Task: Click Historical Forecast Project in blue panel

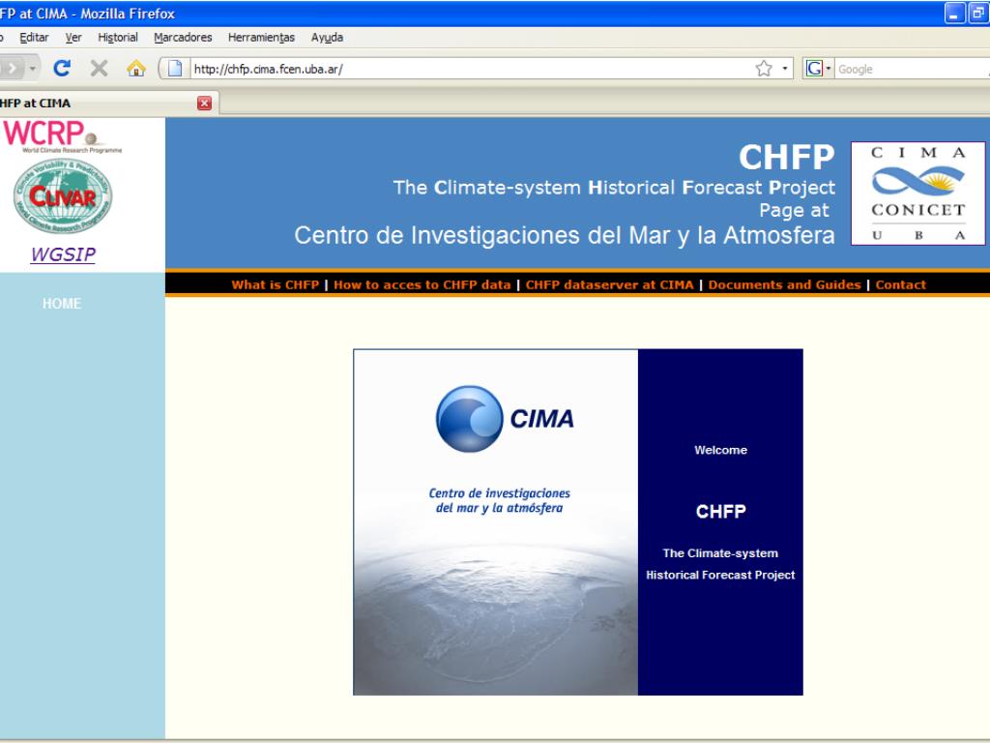Action: click(720, 575)
